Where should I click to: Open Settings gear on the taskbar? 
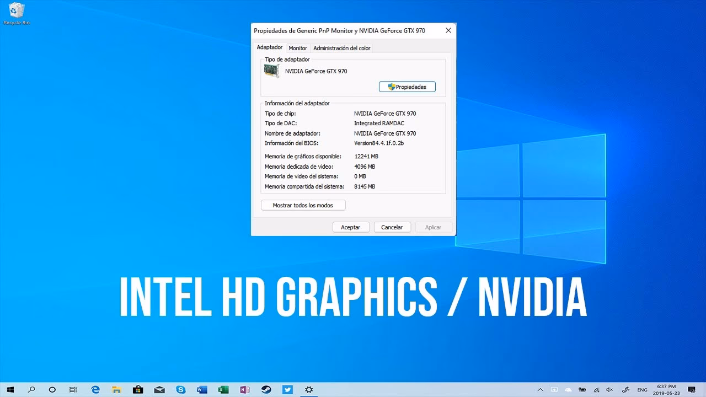click(x=309, y=389)
